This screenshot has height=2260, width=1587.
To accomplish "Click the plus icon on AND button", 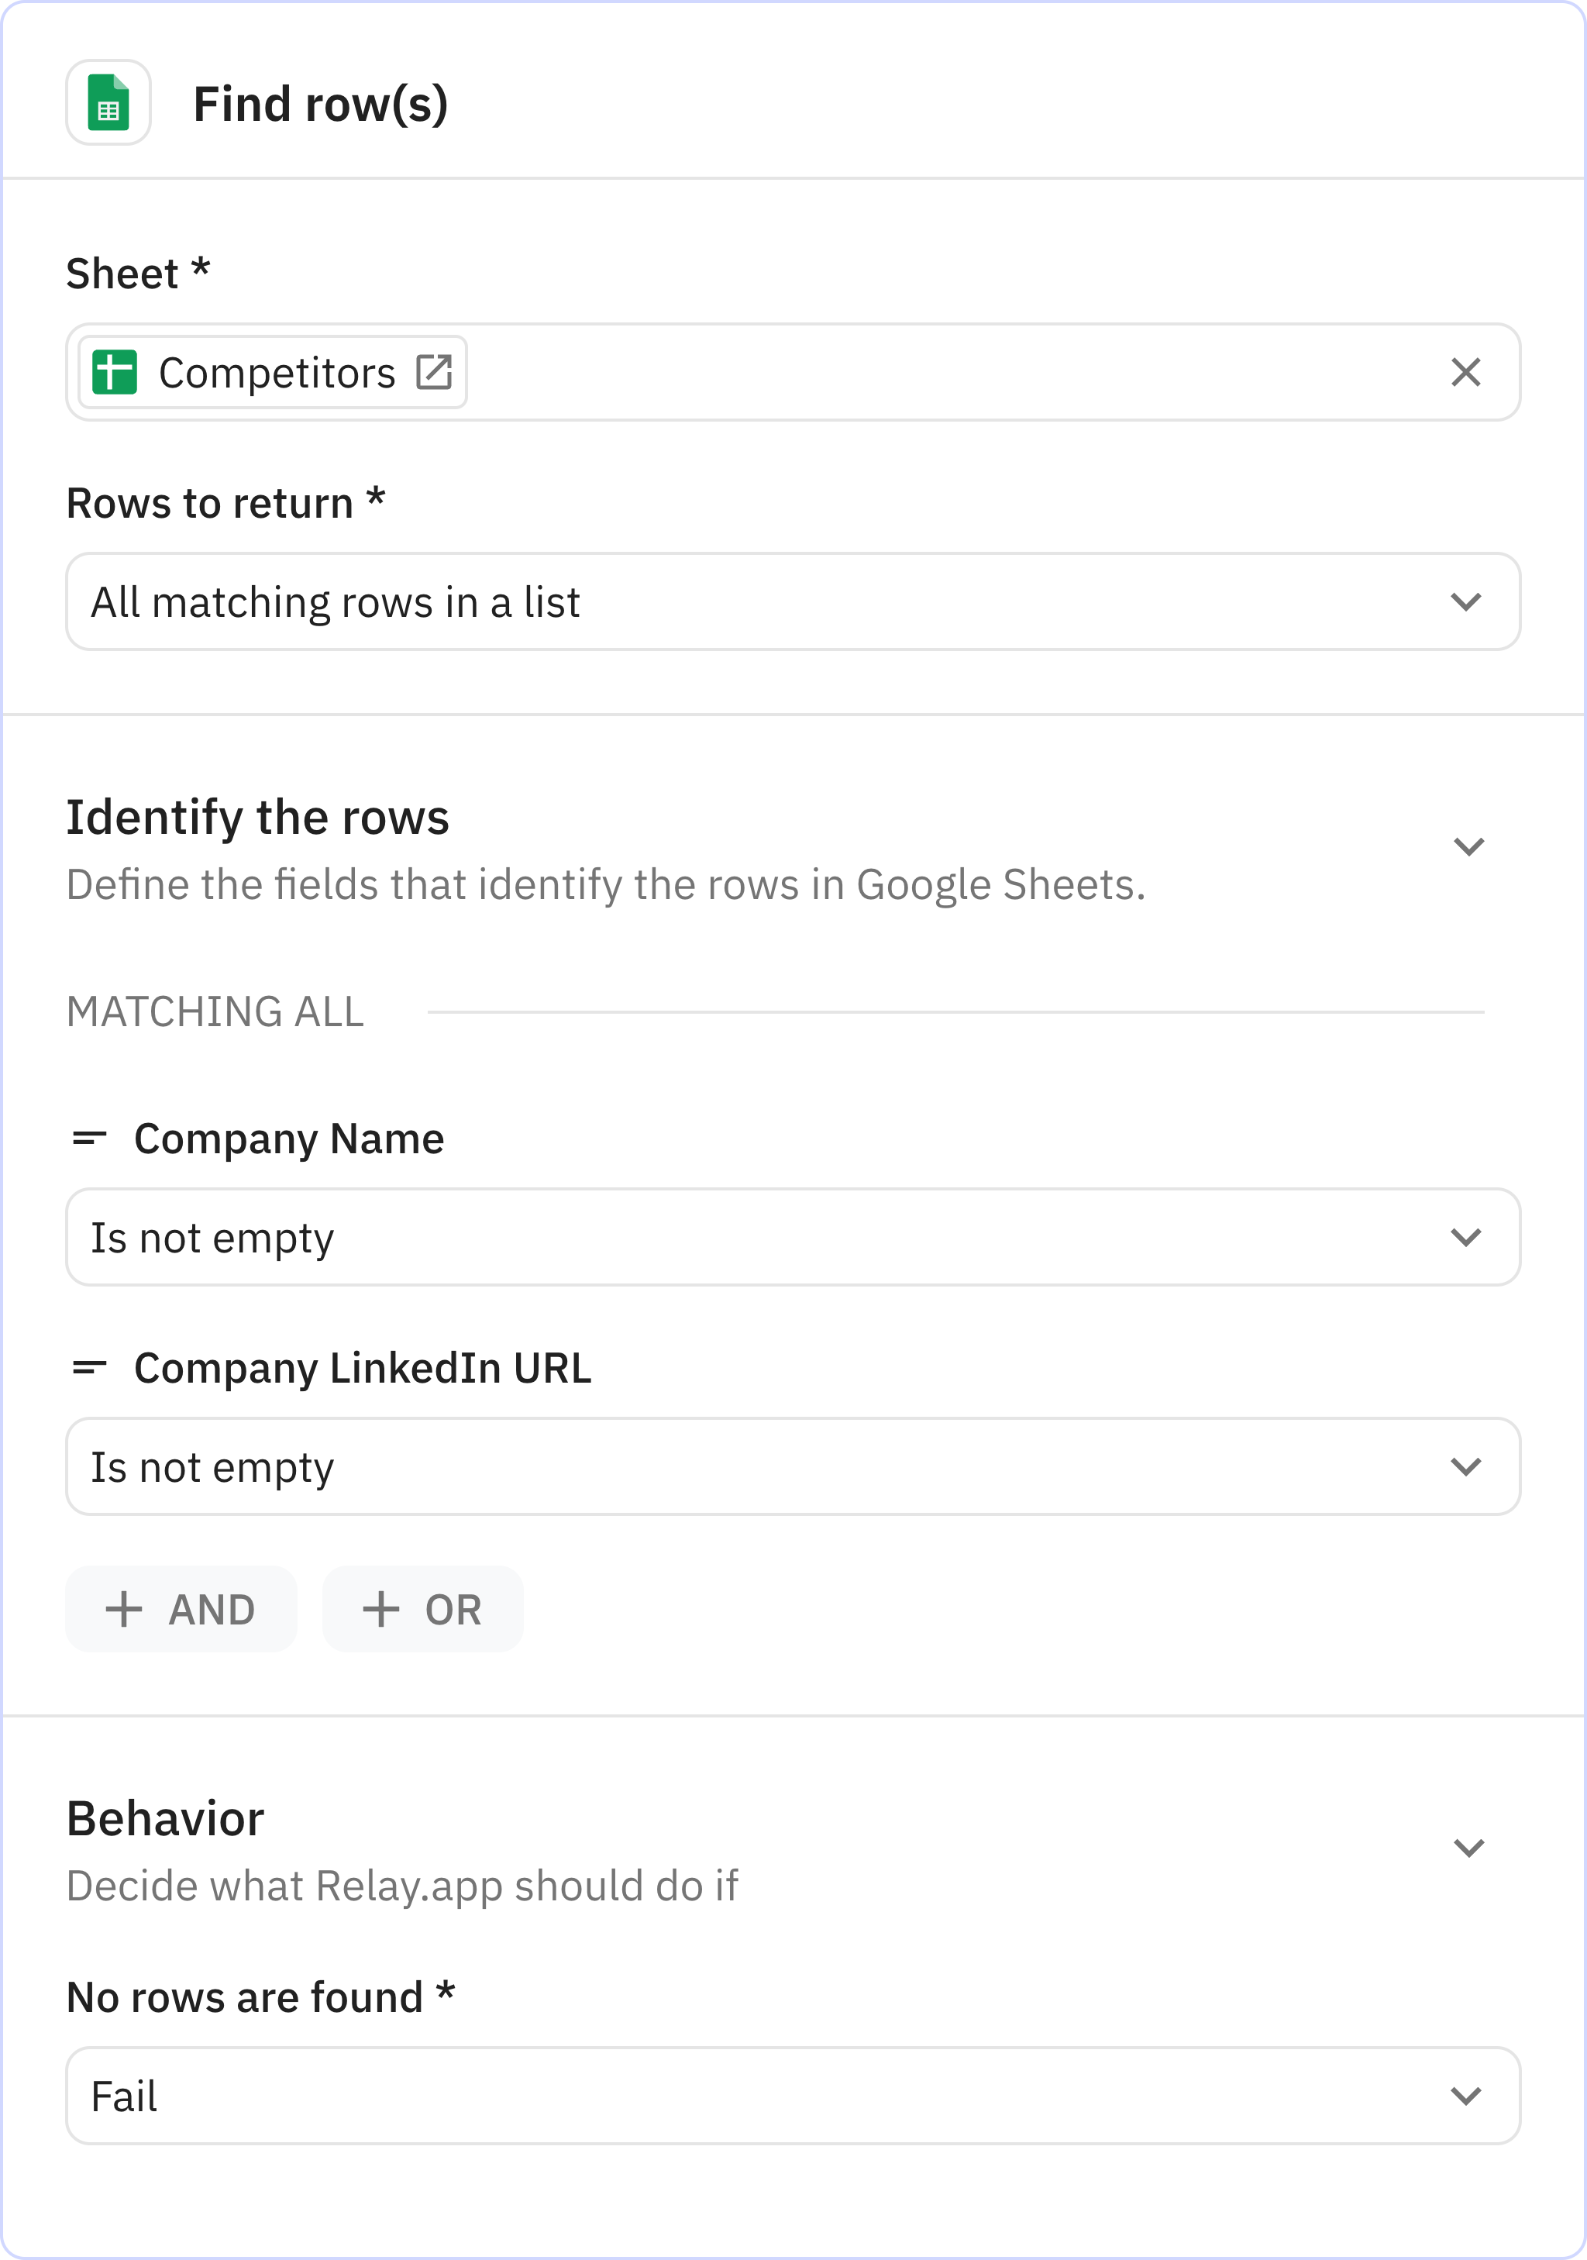I will tap(124, 1611).
